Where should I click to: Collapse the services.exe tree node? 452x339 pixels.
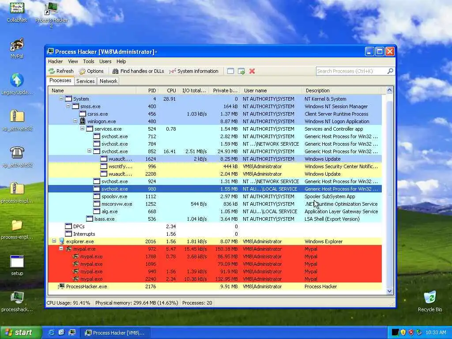click(x=83, y=128)
